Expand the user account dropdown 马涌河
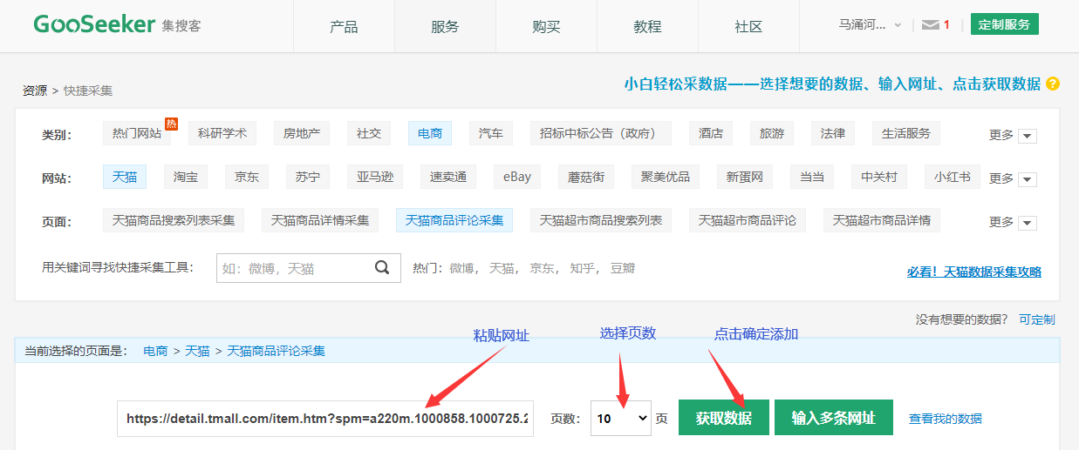The image size is (1079, 450). [x=870, y=25]
